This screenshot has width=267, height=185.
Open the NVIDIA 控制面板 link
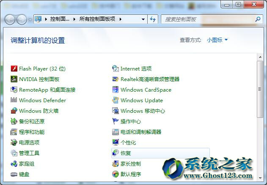pos(39,79)
